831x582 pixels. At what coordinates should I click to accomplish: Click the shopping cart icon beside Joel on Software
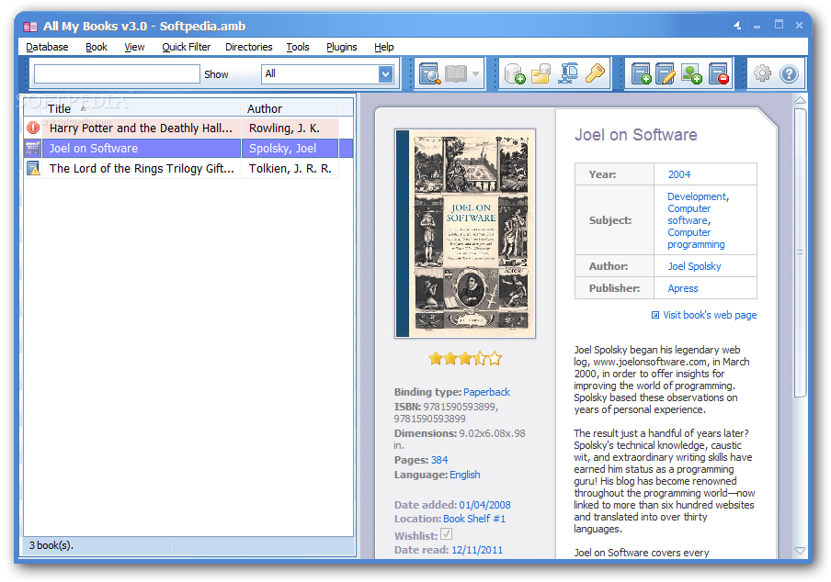pyautogui.click(x=33, y=148)
